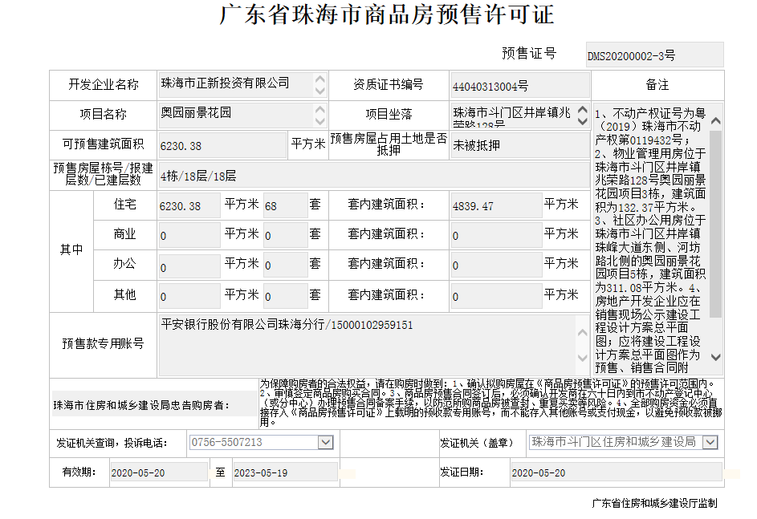Click the 可预售建筑面积 field showing 6230.38
This screenshot has width=757, height=519.
pyautogui.click(x=222, y=145)
